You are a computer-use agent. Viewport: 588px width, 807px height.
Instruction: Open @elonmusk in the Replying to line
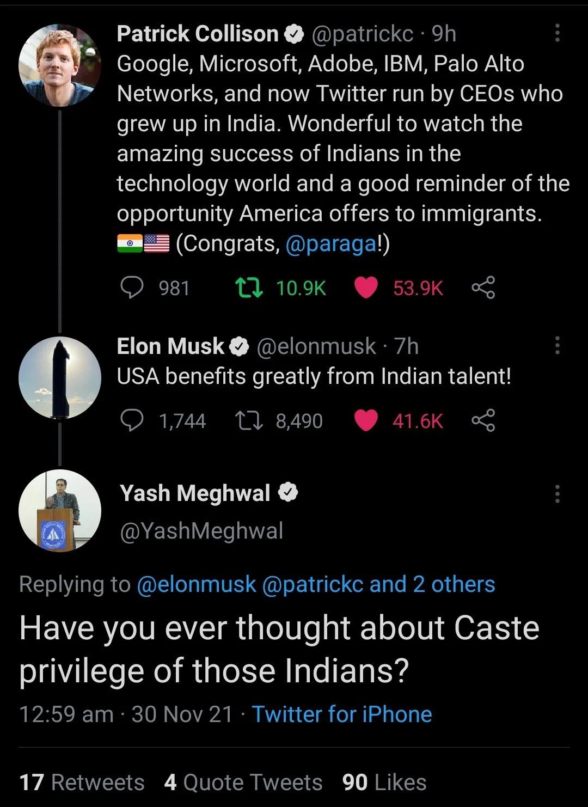click(196, 584)
